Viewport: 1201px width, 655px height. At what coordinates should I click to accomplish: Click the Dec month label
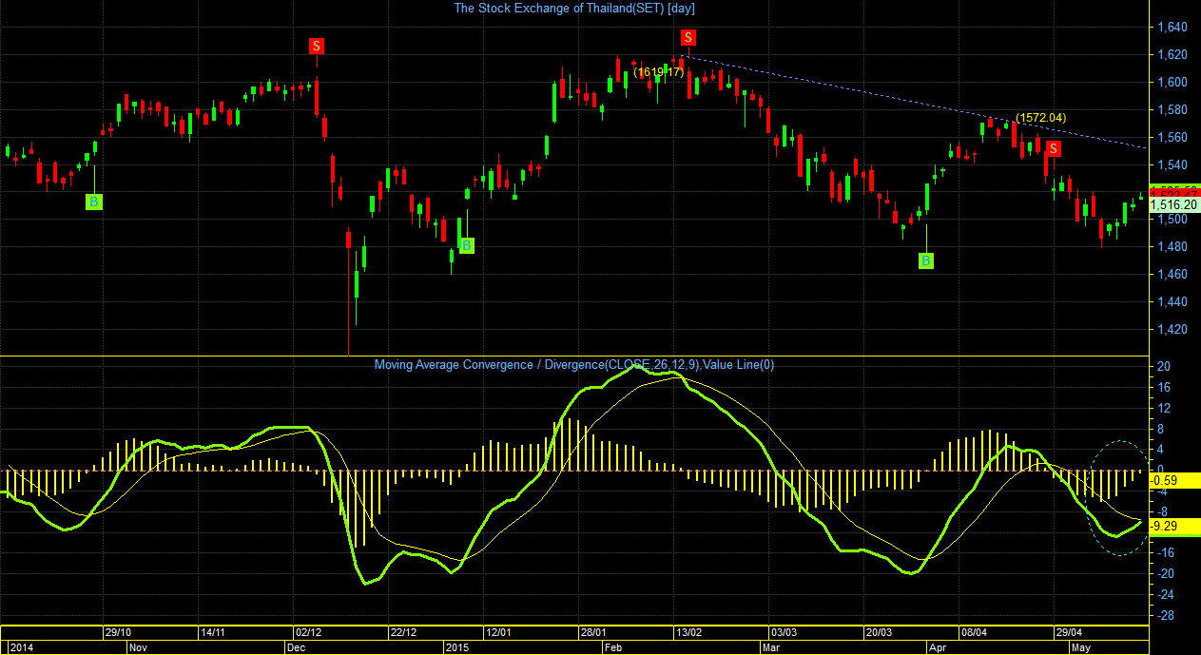(x=298, y=647)
